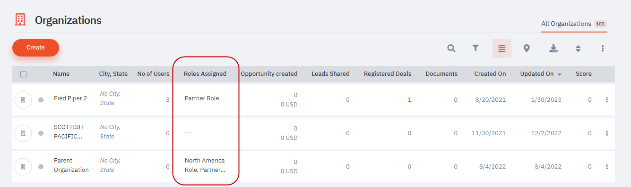Click the Organizations building icon in header
Image resolution: width=631 pixels, height=187 pixels.
coord(20,20)
